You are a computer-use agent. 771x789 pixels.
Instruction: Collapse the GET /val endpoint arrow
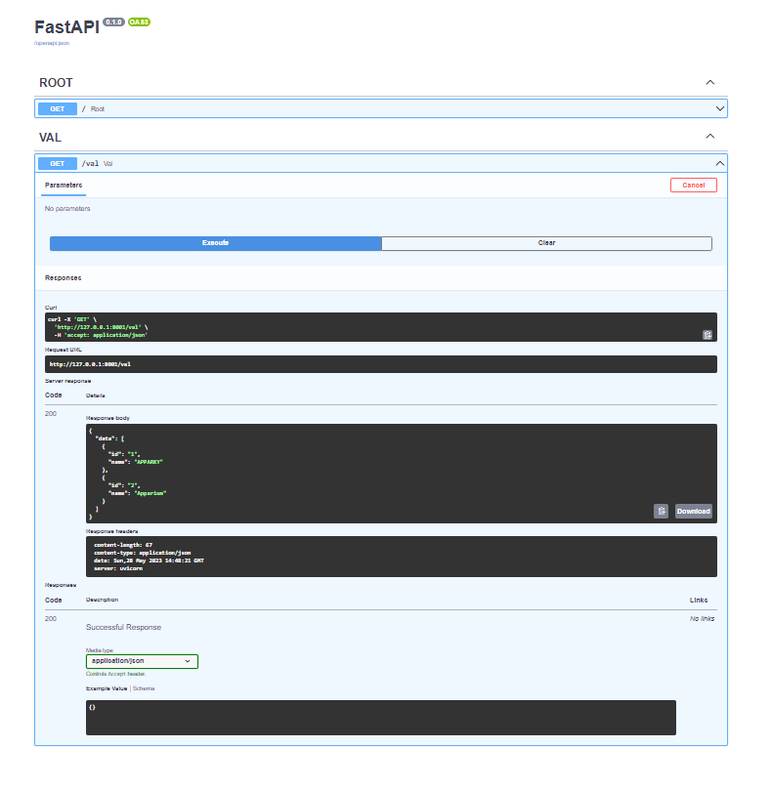click(719, 163)
